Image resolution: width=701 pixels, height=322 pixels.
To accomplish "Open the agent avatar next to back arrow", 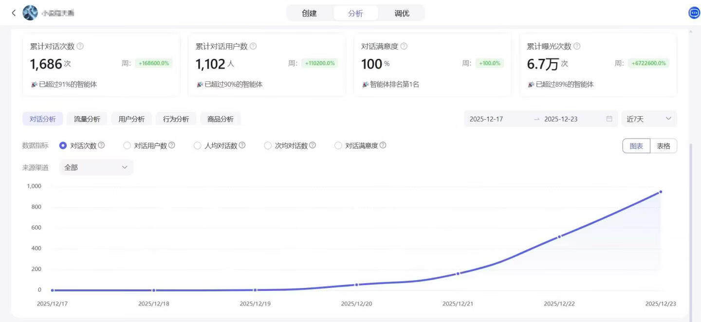I will point(30,13).
